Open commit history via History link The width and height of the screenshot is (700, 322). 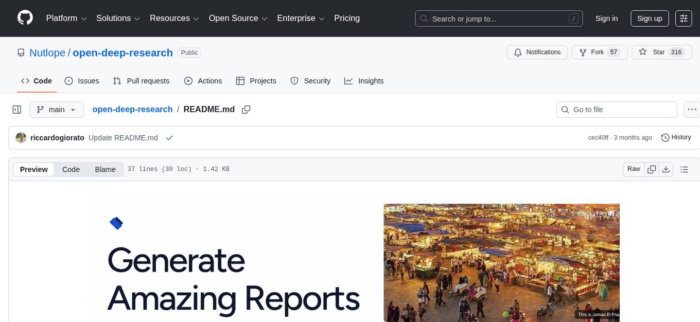(x=676, y=137)
